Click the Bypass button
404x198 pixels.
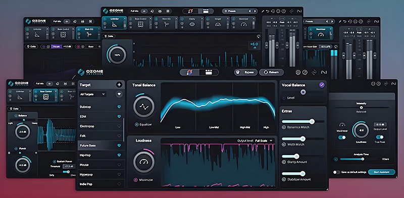246,72
